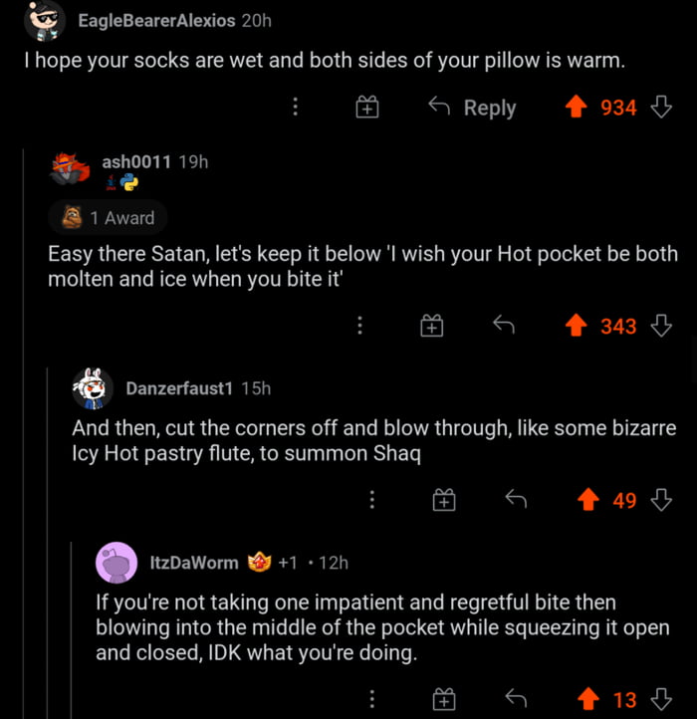Reply to ItzDaWorm's comment

coord(515,699)
